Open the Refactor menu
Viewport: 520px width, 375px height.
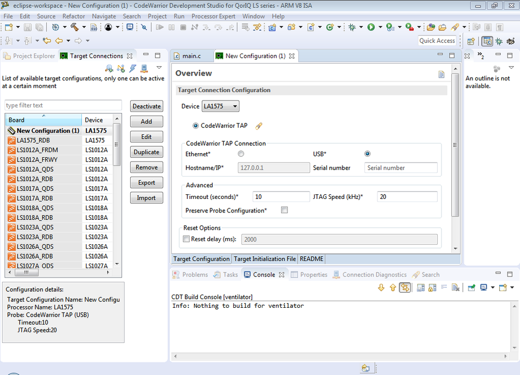(x=73, y=16)
